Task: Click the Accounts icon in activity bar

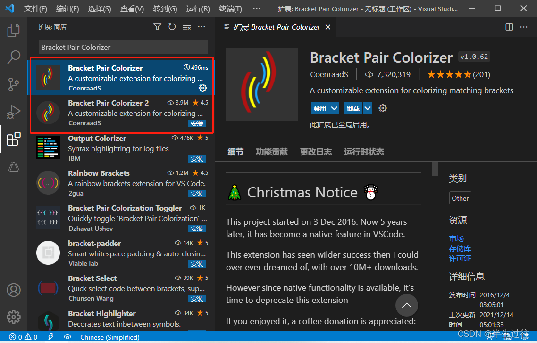Action: (14, 290)
